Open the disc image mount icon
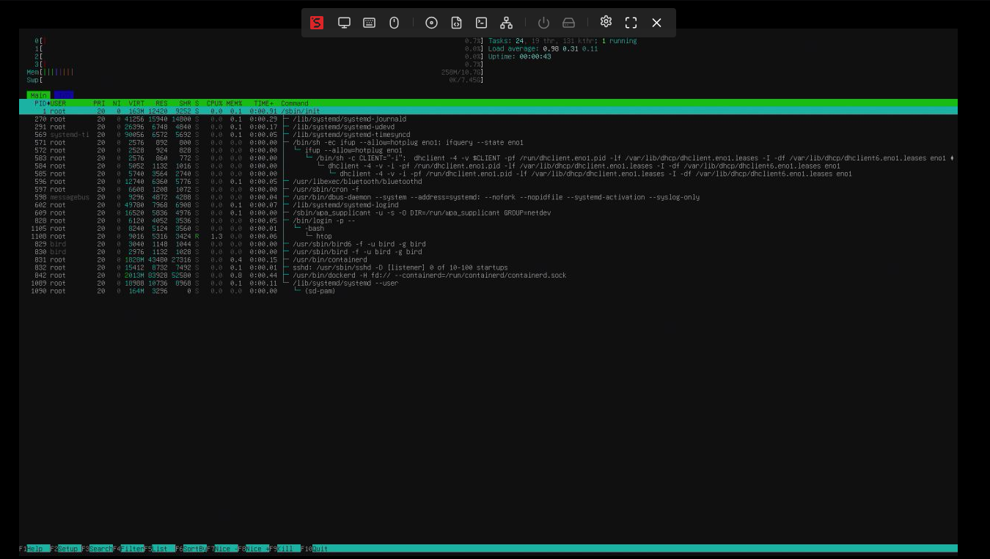Viewport: 990px width, 559px height. (x=431, y=23)
